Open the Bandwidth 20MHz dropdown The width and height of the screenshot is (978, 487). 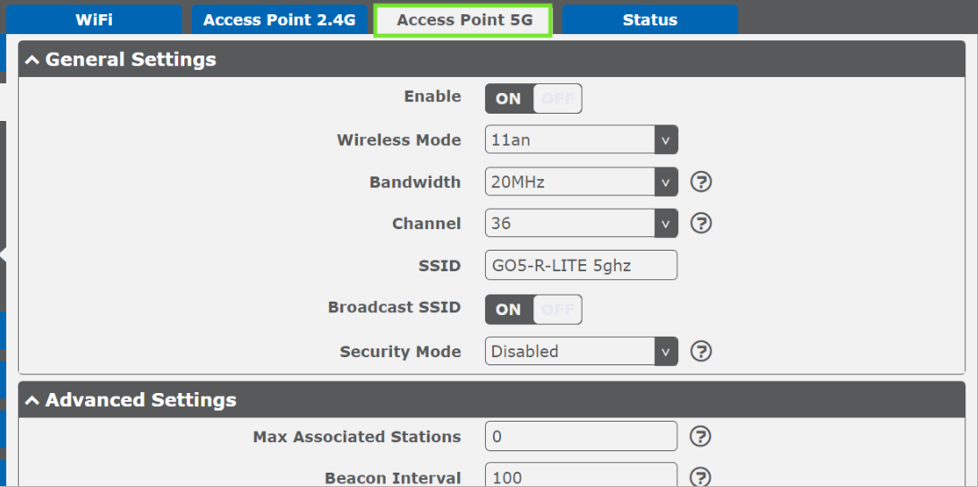582,183
